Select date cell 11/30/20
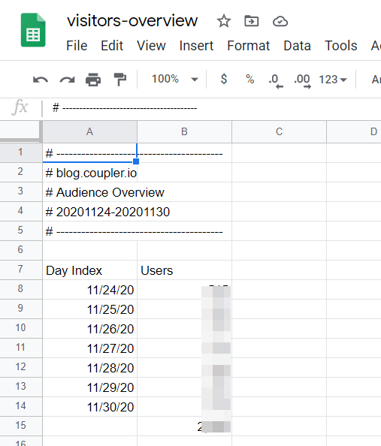This screenshot has height=446, width=381. (89, 407)
